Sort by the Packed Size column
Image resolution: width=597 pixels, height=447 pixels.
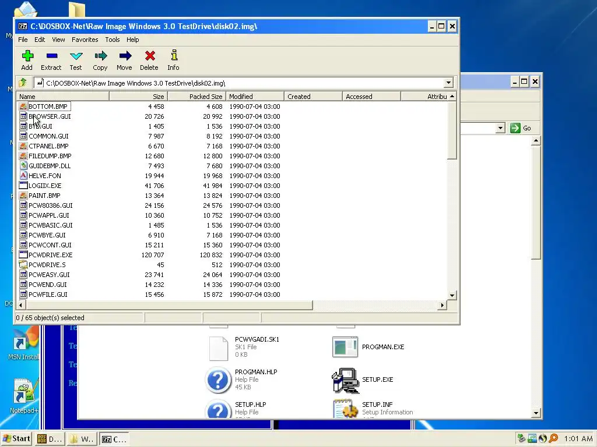click(x=196, y=97)
